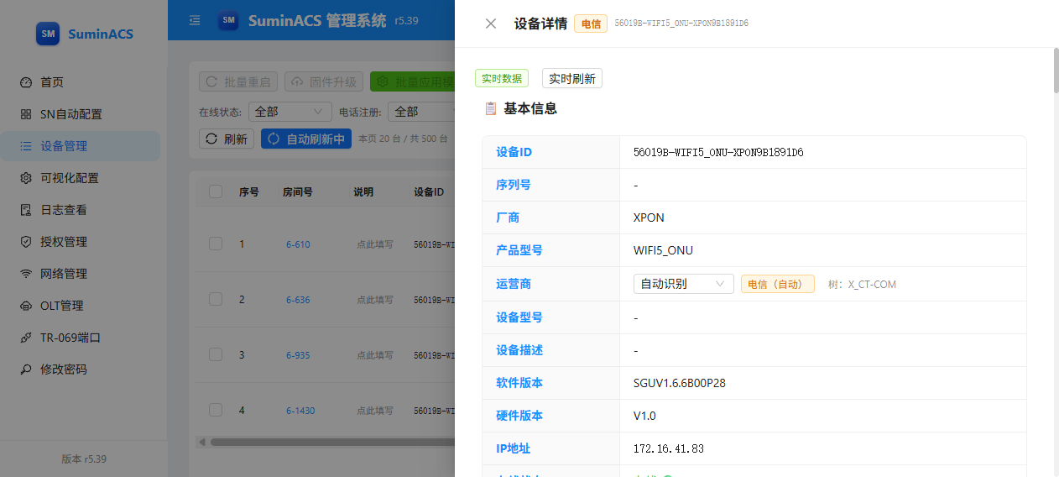Open the 在线状态 dropdown
This screenshot has width=1059, height=477.
[290, 111]
